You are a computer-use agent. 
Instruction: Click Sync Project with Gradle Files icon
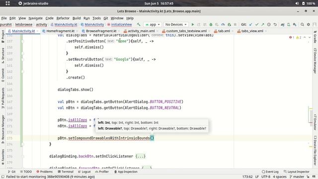click(x=283, y=24)
